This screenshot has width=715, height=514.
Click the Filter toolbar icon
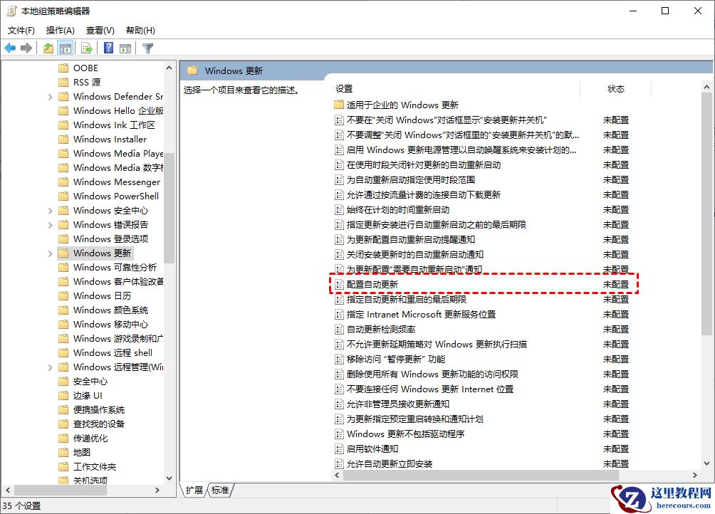(146, 48)
